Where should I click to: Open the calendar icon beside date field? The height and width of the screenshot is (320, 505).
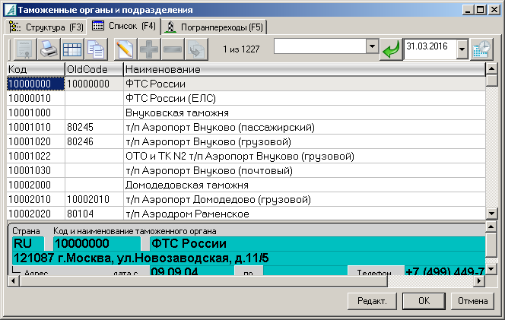(481, 49)
